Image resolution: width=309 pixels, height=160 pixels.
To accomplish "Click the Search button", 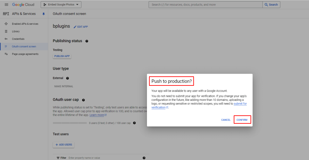I will click(x=271, y=5).
